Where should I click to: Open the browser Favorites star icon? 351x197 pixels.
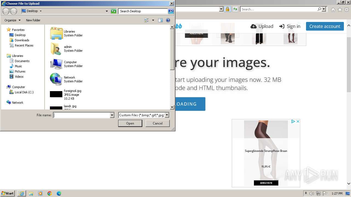click(340, 10)
